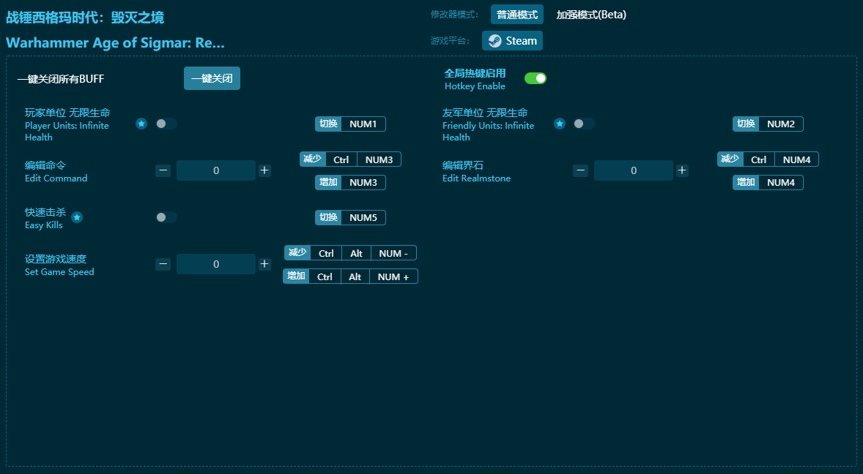Image resolution: width=863 pixels, height=474 pixels.
Task: Decrease Set Game Speed with minus icon
Action: [163, 264]
